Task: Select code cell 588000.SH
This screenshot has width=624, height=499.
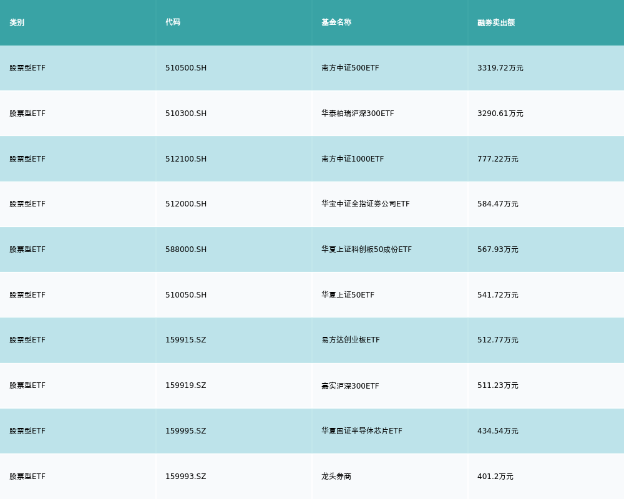Action: click(186, 249)
